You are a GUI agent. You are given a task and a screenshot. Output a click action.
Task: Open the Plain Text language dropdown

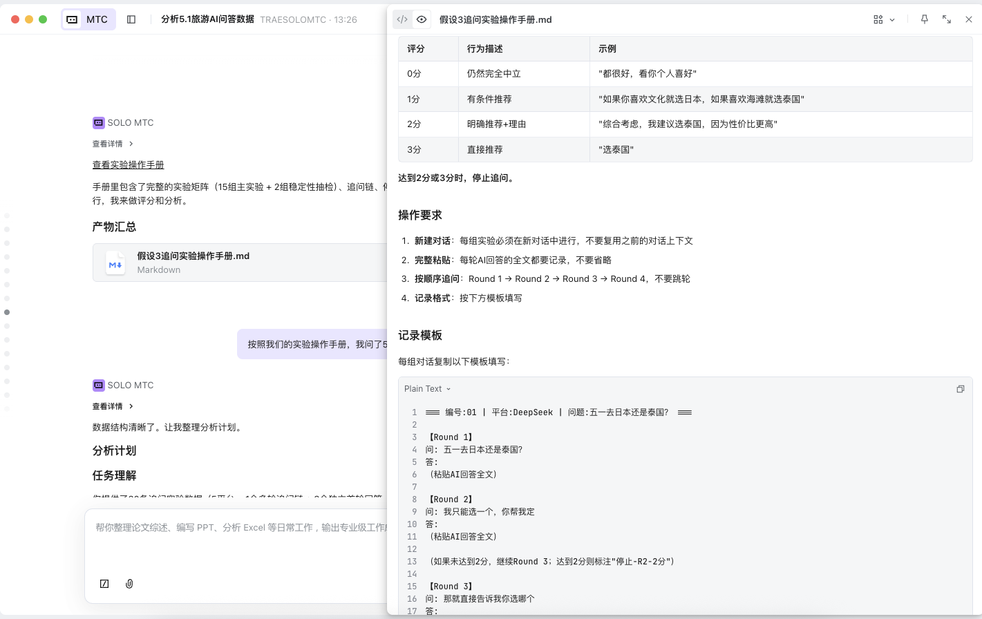tap(427, 389)
